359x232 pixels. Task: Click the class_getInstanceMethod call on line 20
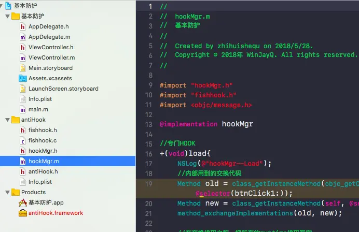pyautogui.click(x=278, y=203)
